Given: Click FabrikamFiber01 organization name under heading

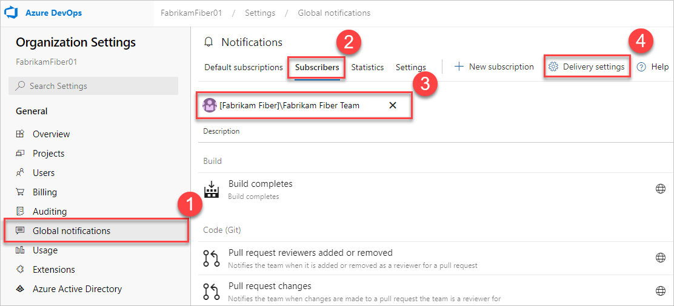Looking at the screenshot, I should coord(47,62).
